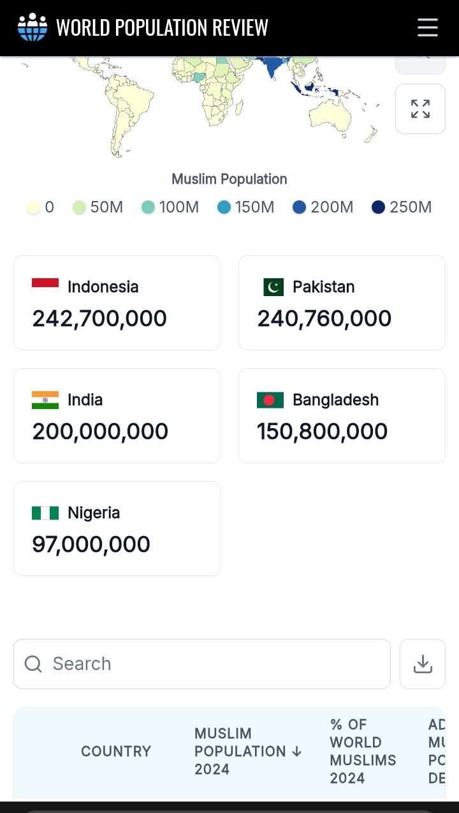Click the Nigeria flag icon
Image resolution: width=459 pixels, height=813 pixels.
coord(45,513)
